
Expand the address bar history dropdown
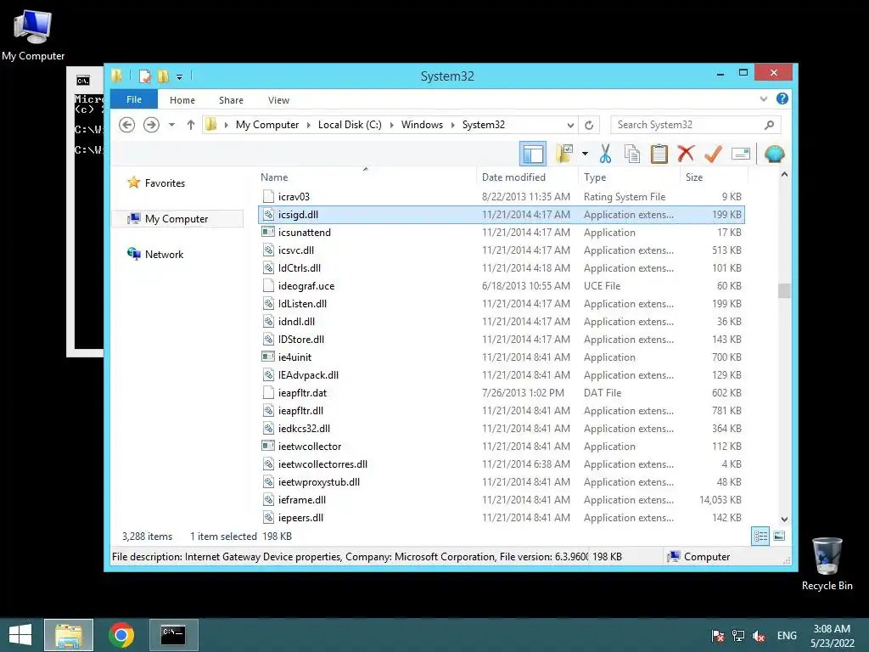(570, 125)
